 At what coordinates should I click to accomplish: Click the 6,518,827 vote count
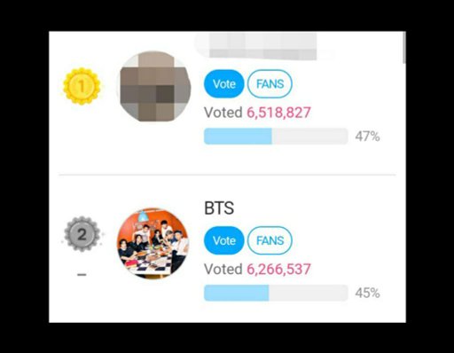(278, 113)
